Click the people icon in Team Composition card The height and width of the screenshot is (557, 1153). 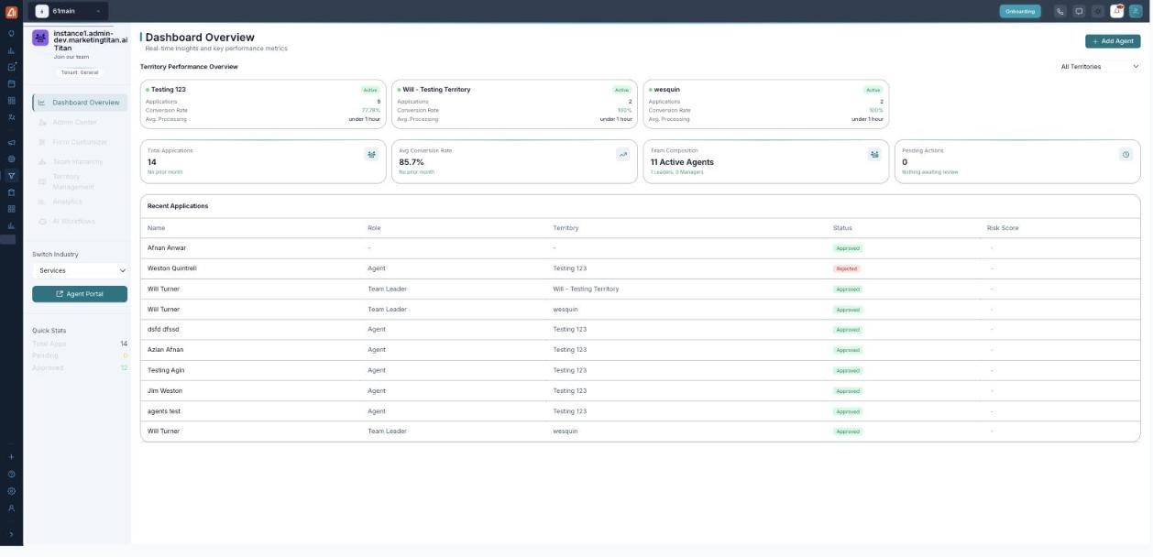(x=874, y=154)
